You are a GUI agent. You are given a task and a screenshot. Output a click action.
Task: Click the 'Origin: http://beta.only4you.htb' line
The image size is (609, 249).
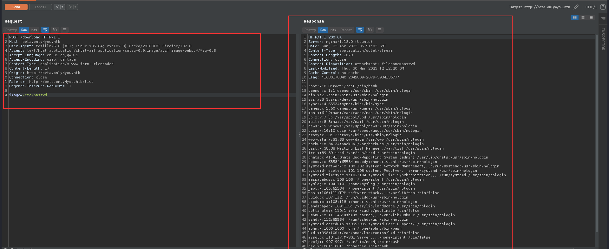[x=45, y=73]
